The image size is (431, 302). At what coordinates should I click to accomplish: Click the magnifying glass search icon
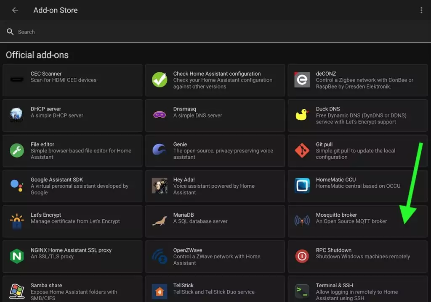click(x=10, y=32)
